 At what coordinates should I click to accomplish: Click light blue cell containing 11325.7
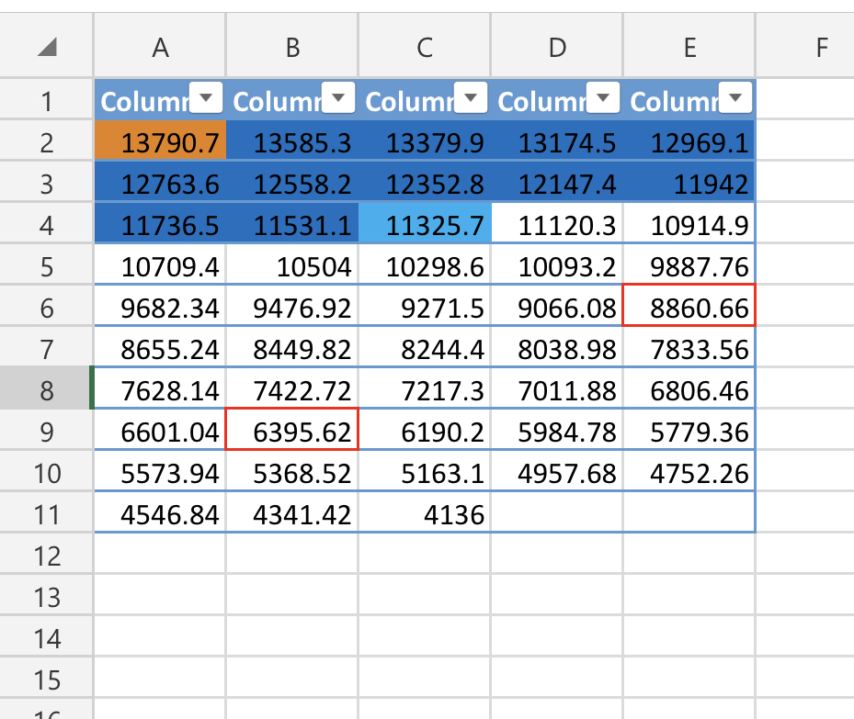click(425, 223)
